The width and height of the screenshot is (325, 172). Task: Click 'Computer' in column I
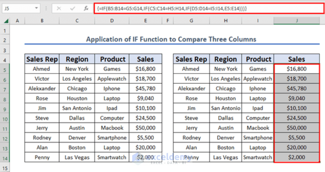pyautogui.click(x=258, y=118)
